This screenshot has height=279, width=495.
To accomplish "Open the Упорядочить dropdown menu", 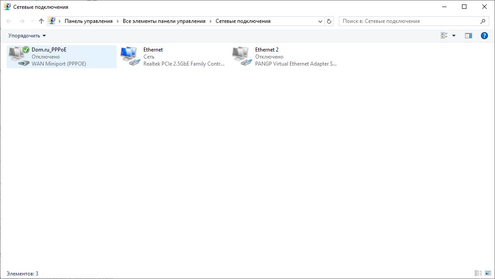I will click(x=27, y=36).
